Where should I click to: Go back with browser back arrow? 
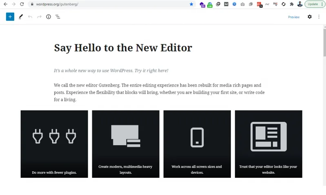pyautogui.click(x=5, y=4)
